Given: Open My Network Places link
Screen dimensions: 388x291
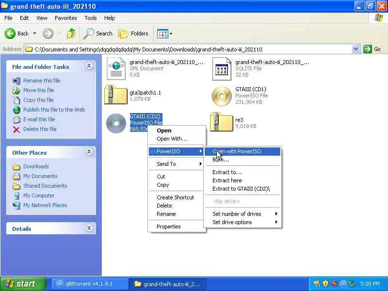Looking at the screenshot, I should [x=45, y=205].
